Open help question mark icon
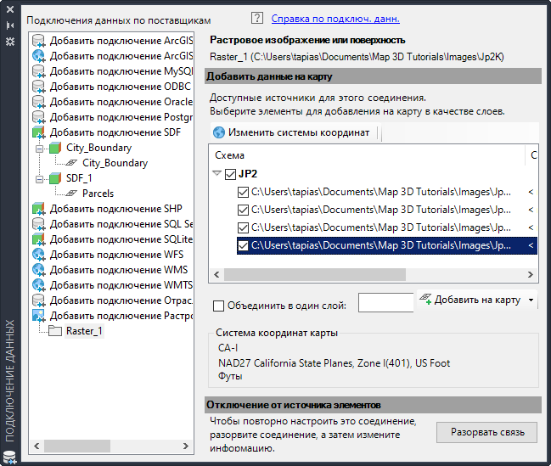Viewport: 551px width, 466px height. 257,18
